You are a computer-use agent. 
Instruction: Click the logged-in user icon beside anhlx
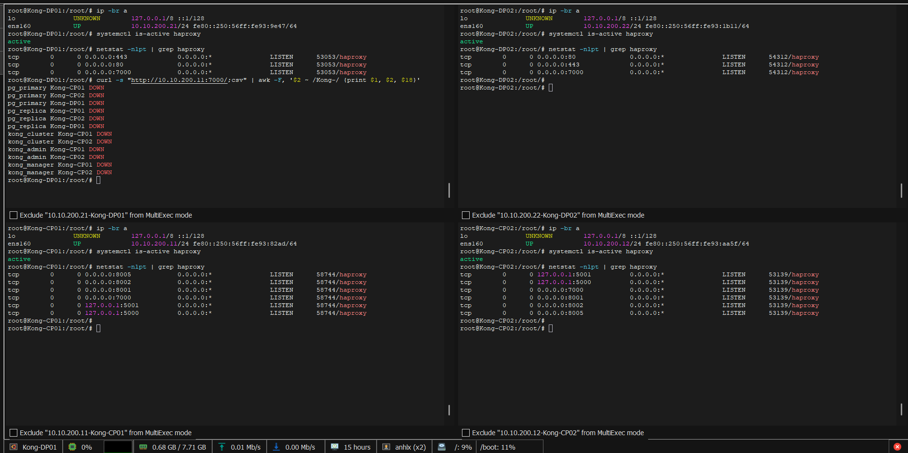coord(386,447)
